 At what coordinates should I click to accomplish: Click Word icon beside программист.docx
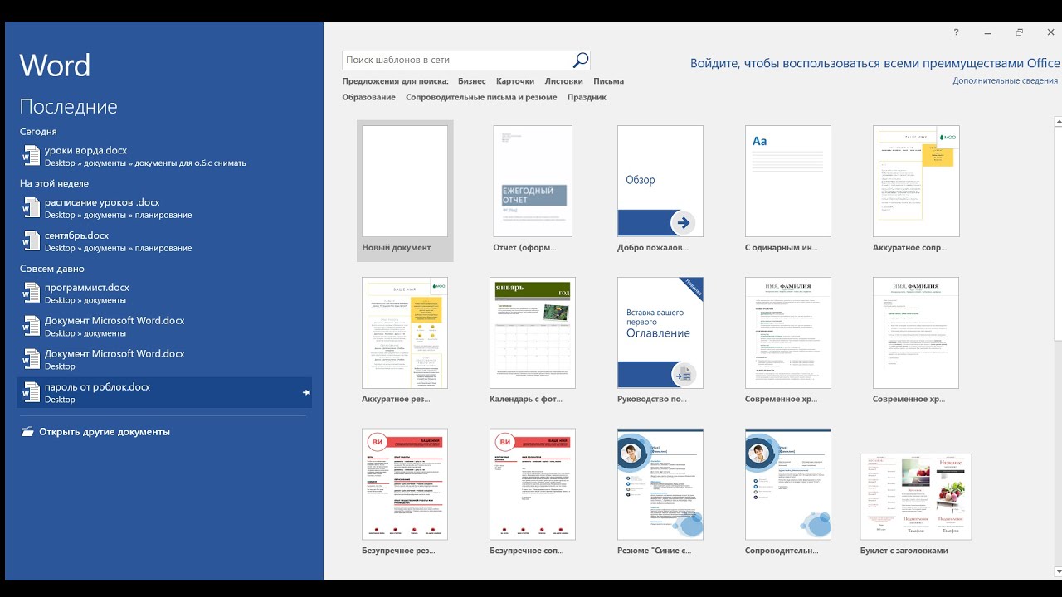tap(31, 293)
